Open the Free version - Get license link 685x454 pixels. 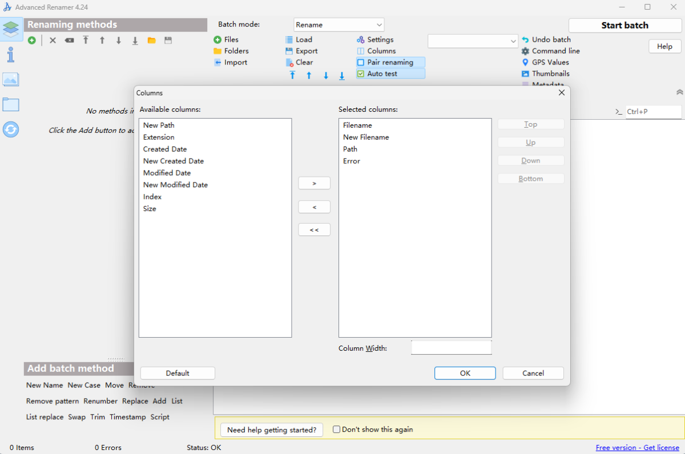tap(637, 448)
